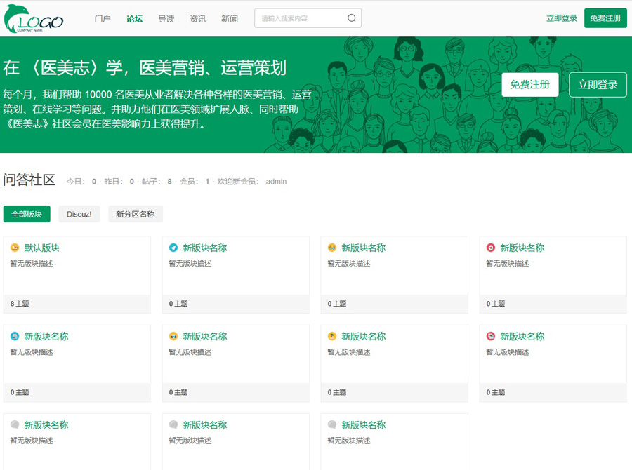Image resolution: width=632 pixels, height=470 pixels.
Task: Click the search input field
Action: pyautogui.click(x=301, y=18)
